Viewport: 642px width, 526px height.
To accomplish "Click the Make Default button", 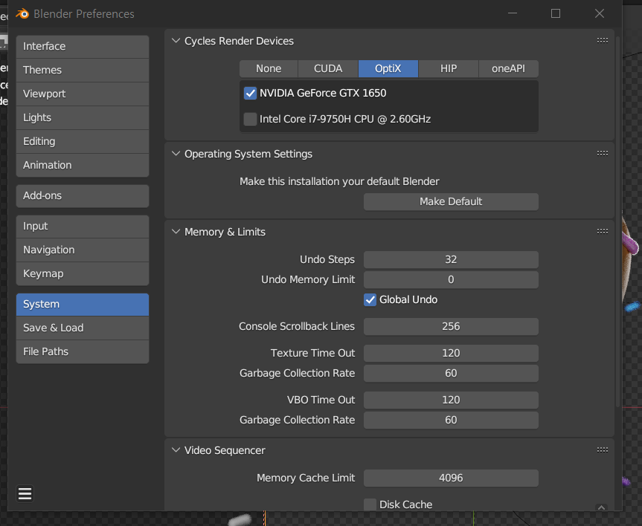I will coord(451,201).
